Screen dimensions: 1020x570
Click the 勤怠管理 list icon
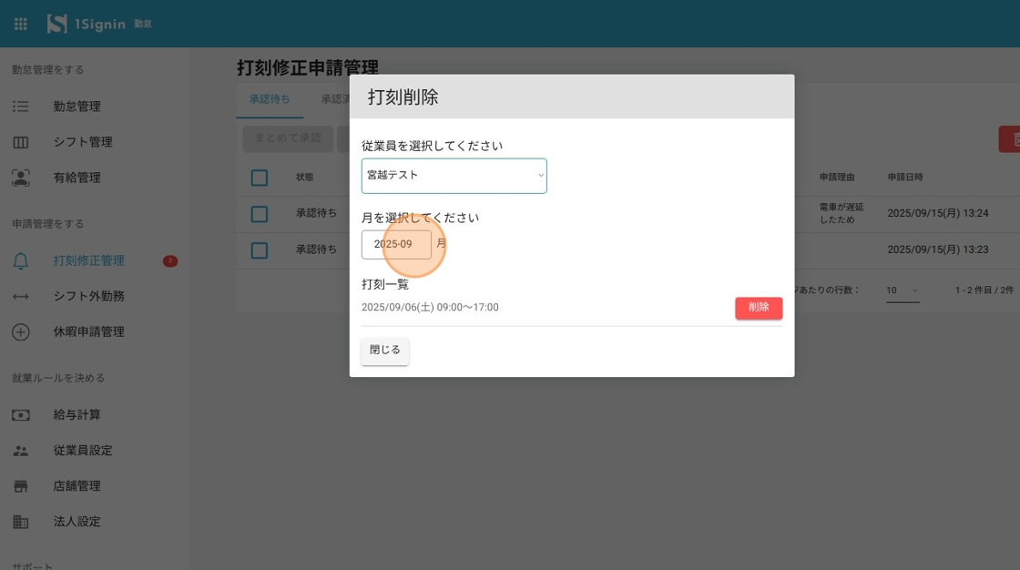21,106
